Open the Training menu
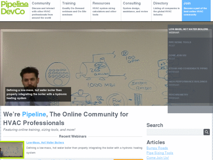213x160 pixels. 76,11
